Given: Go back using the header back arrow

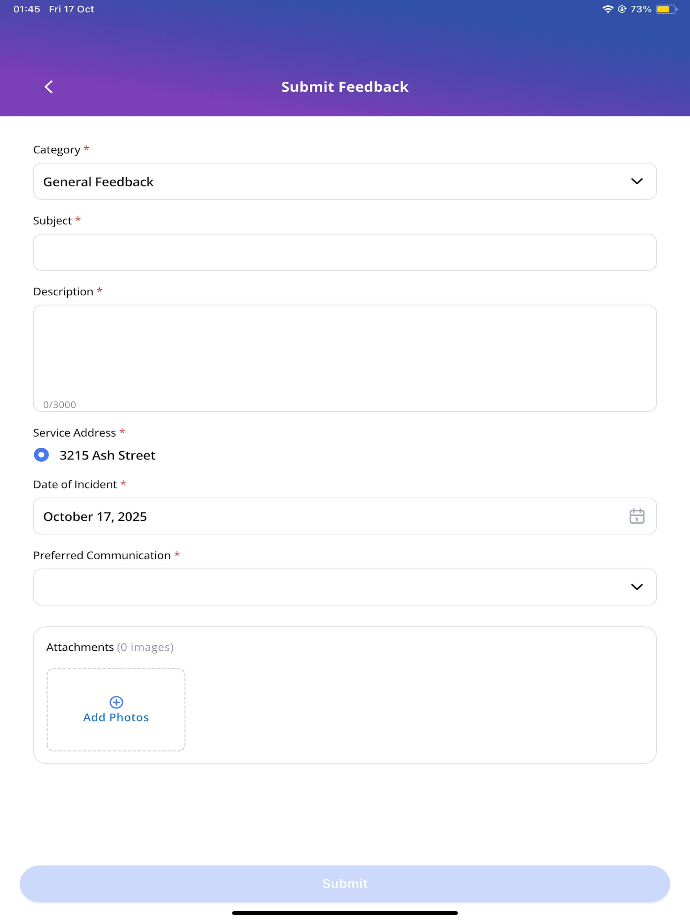Looking at the screenshot, I should point(49,87).
